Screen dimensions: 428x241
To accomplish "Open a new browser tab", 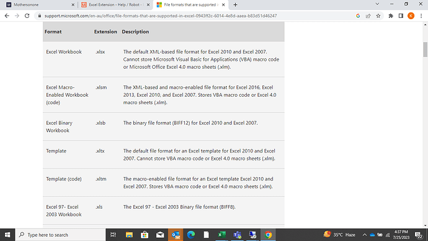I will 235,4.
